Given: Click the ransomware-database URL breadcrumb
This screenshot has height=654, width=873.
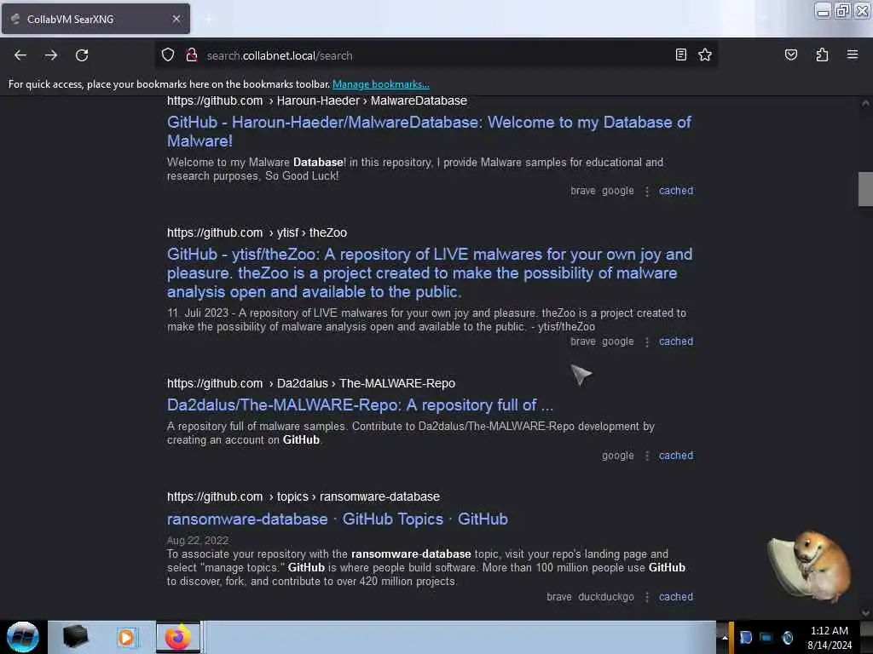Looking at the screenshot, I should 303,496.
